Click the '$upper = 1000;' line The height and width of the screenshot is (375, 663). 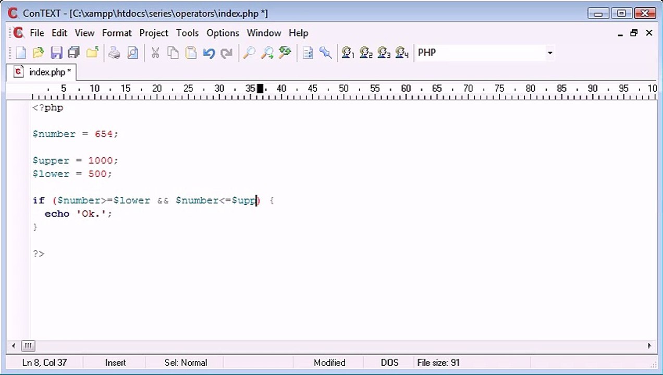(x=75, y=160)
